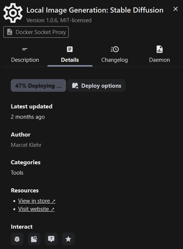Select the Daemon tab label
Viewport: 183px width, 249px height.
(159, 60)
